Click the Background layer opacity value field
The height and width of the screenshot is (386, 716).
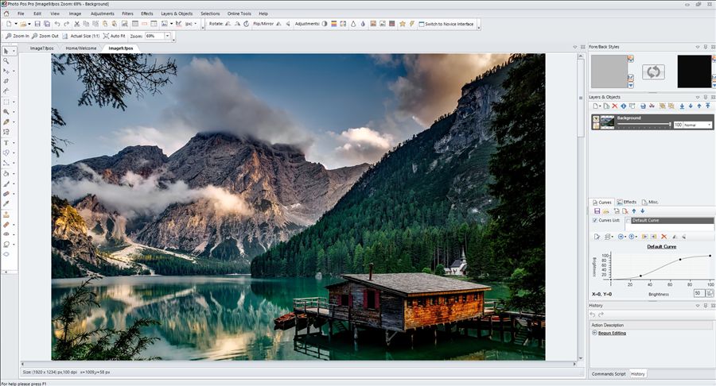coord(678,125)
